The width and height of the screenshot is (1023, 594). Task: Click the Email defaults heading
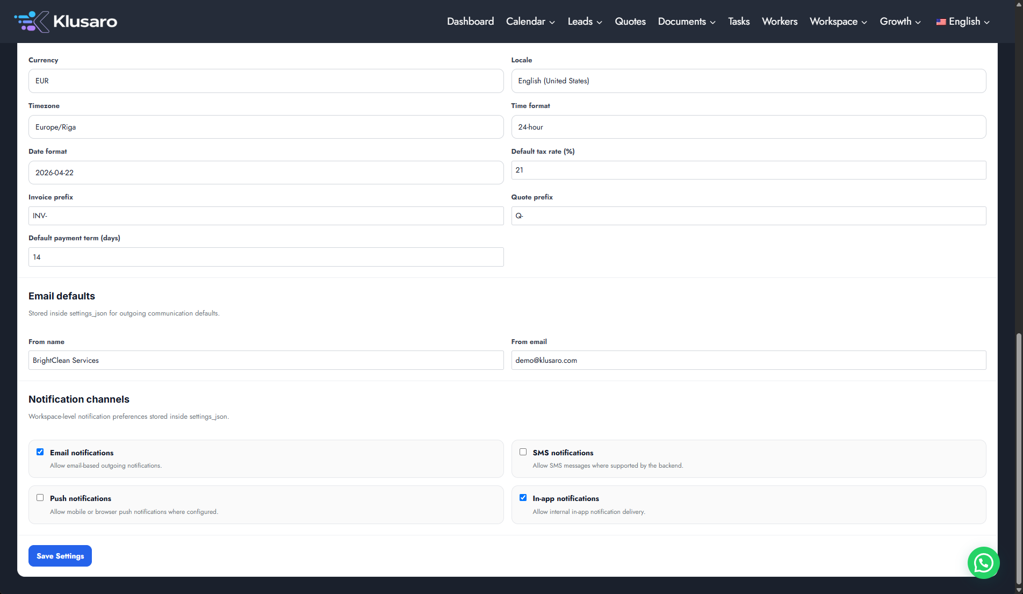click(62, 296)
